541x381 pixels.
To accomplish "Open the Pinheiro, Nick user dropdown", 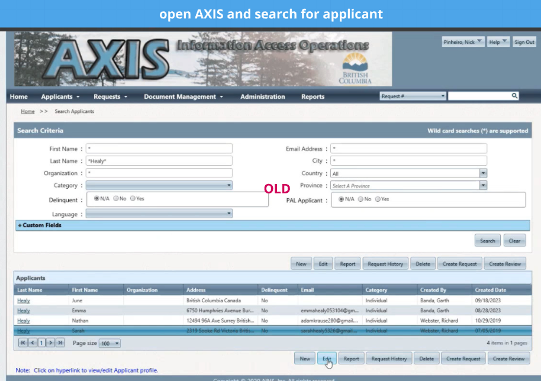I will pos(463,42).
